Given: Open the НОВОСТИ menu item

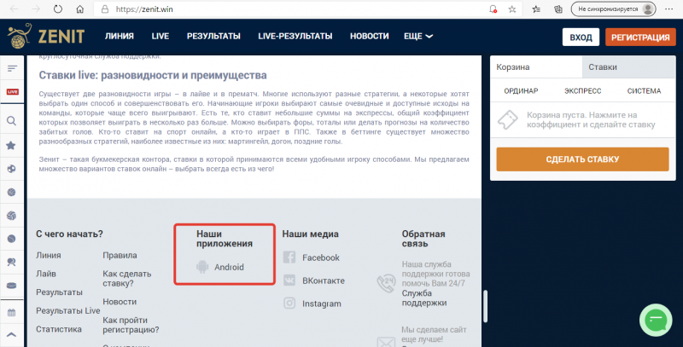Looking at the screenshot, I should (370, 36).
